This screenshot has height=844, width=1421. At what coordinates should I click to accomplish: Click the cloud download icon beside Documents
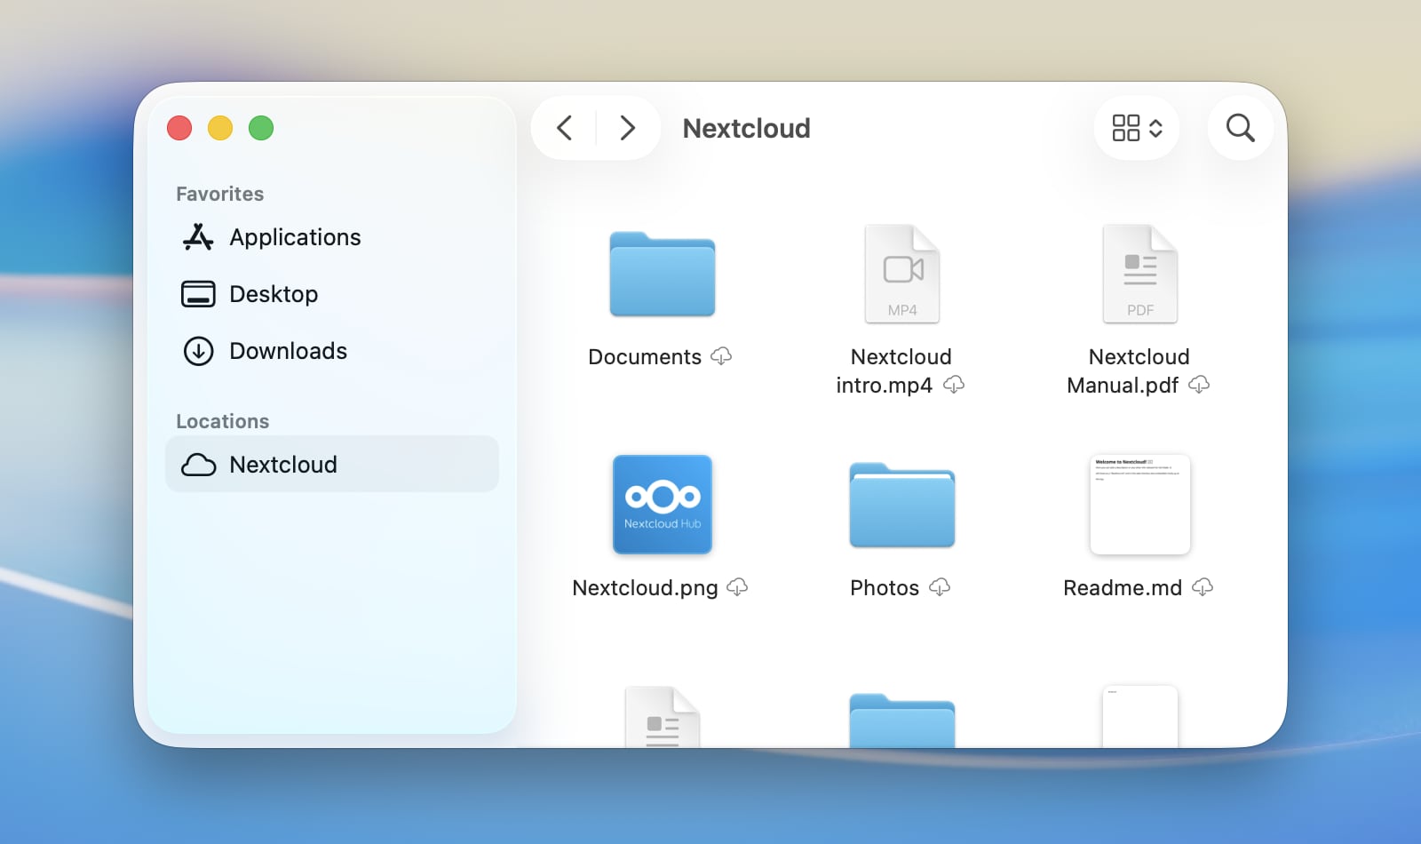722,357
